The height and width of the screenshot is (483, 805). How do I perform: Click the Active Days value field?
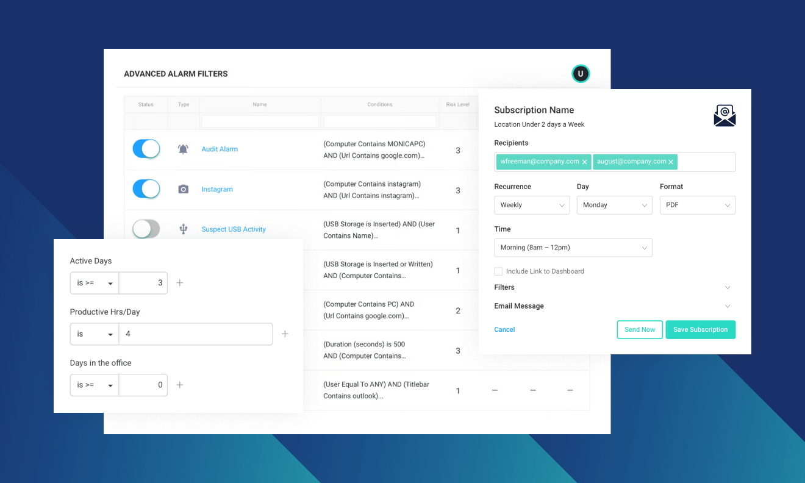pyautogui.click(x=143, y=283)
